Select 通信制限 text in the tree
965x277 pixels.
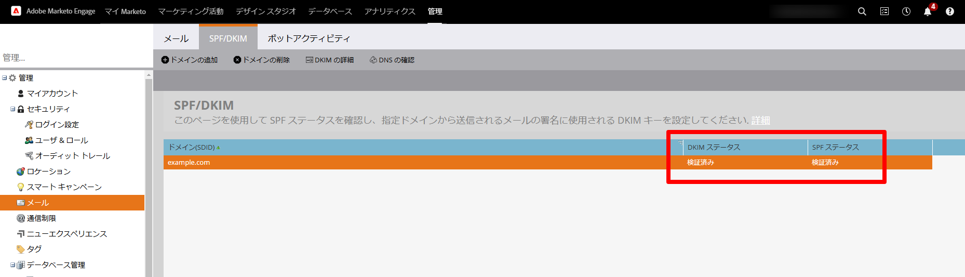42,218
